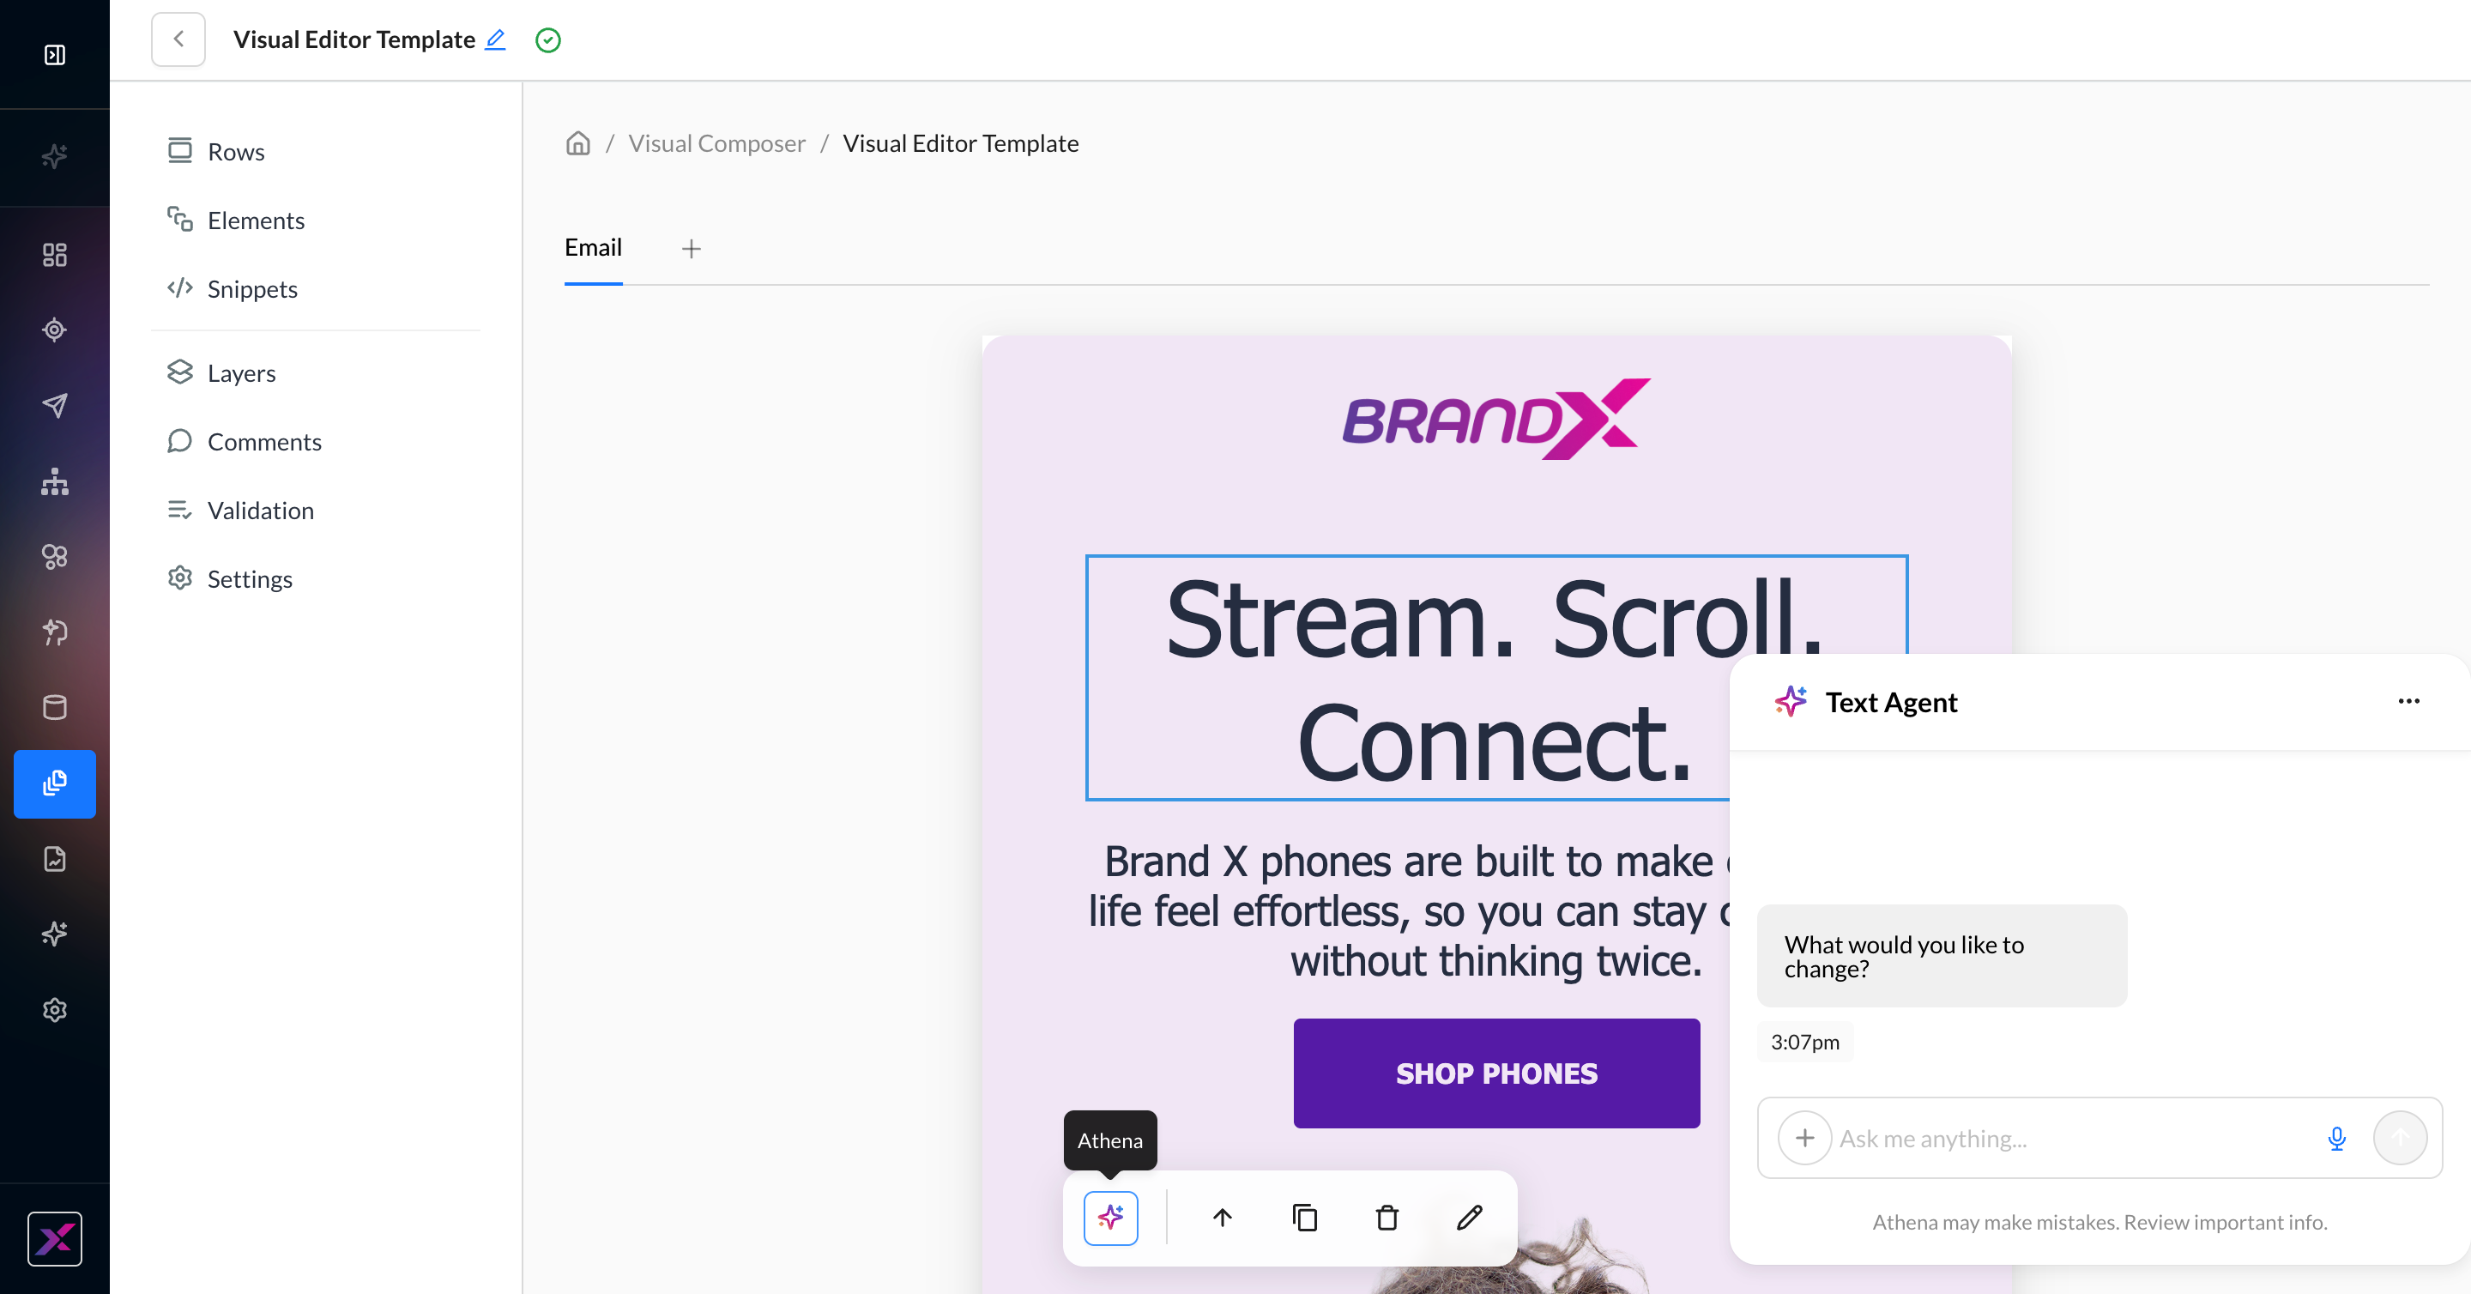Image resolution: width=2471 pixels, height=1294 pixels.
Task: Add attachment with plus button in chat
Action: (1804, 1138)
